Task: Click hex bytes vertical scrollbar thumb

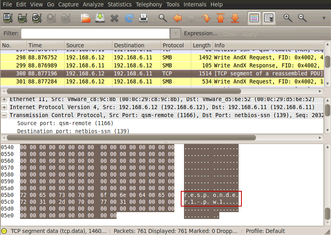Action: [327, 214]
